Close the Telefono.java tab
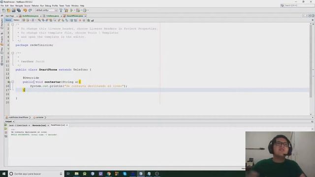The width and height of the screenshot is (315, 177). click(x=61, y=16)
